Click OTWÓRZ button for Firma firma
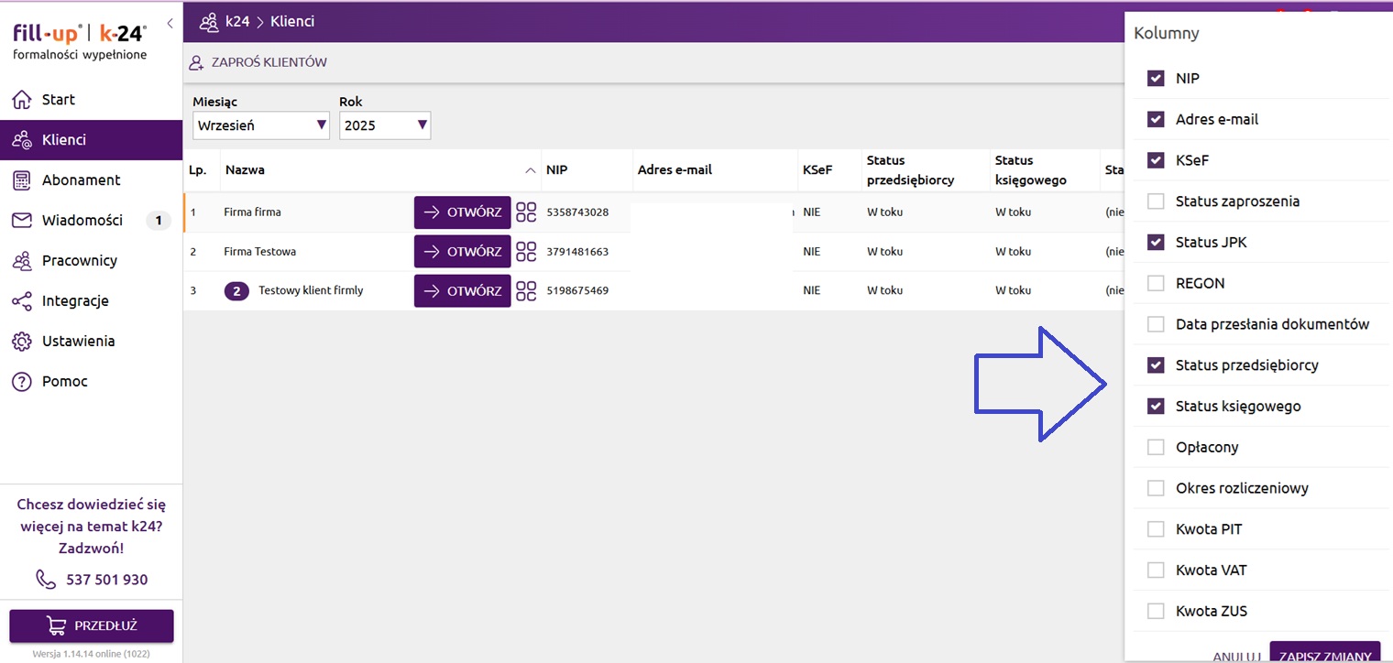 (462, 212)
